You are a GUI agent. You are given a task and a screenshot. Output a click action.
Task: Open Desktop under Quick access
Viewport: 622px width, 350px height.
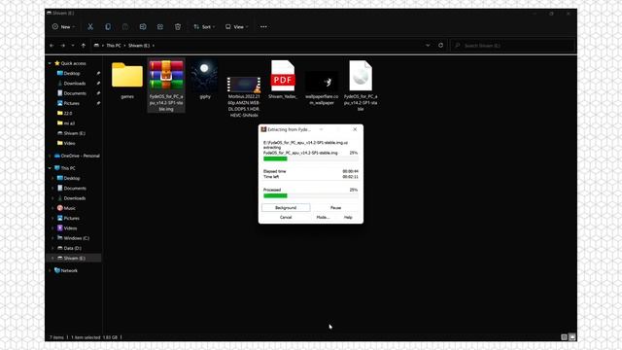72,74
